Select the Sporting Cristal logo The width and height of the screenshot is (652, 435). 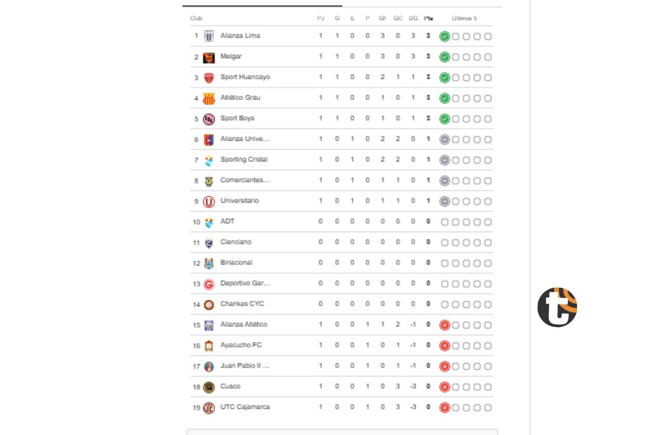pyautogui.click(x=209, y=159)
